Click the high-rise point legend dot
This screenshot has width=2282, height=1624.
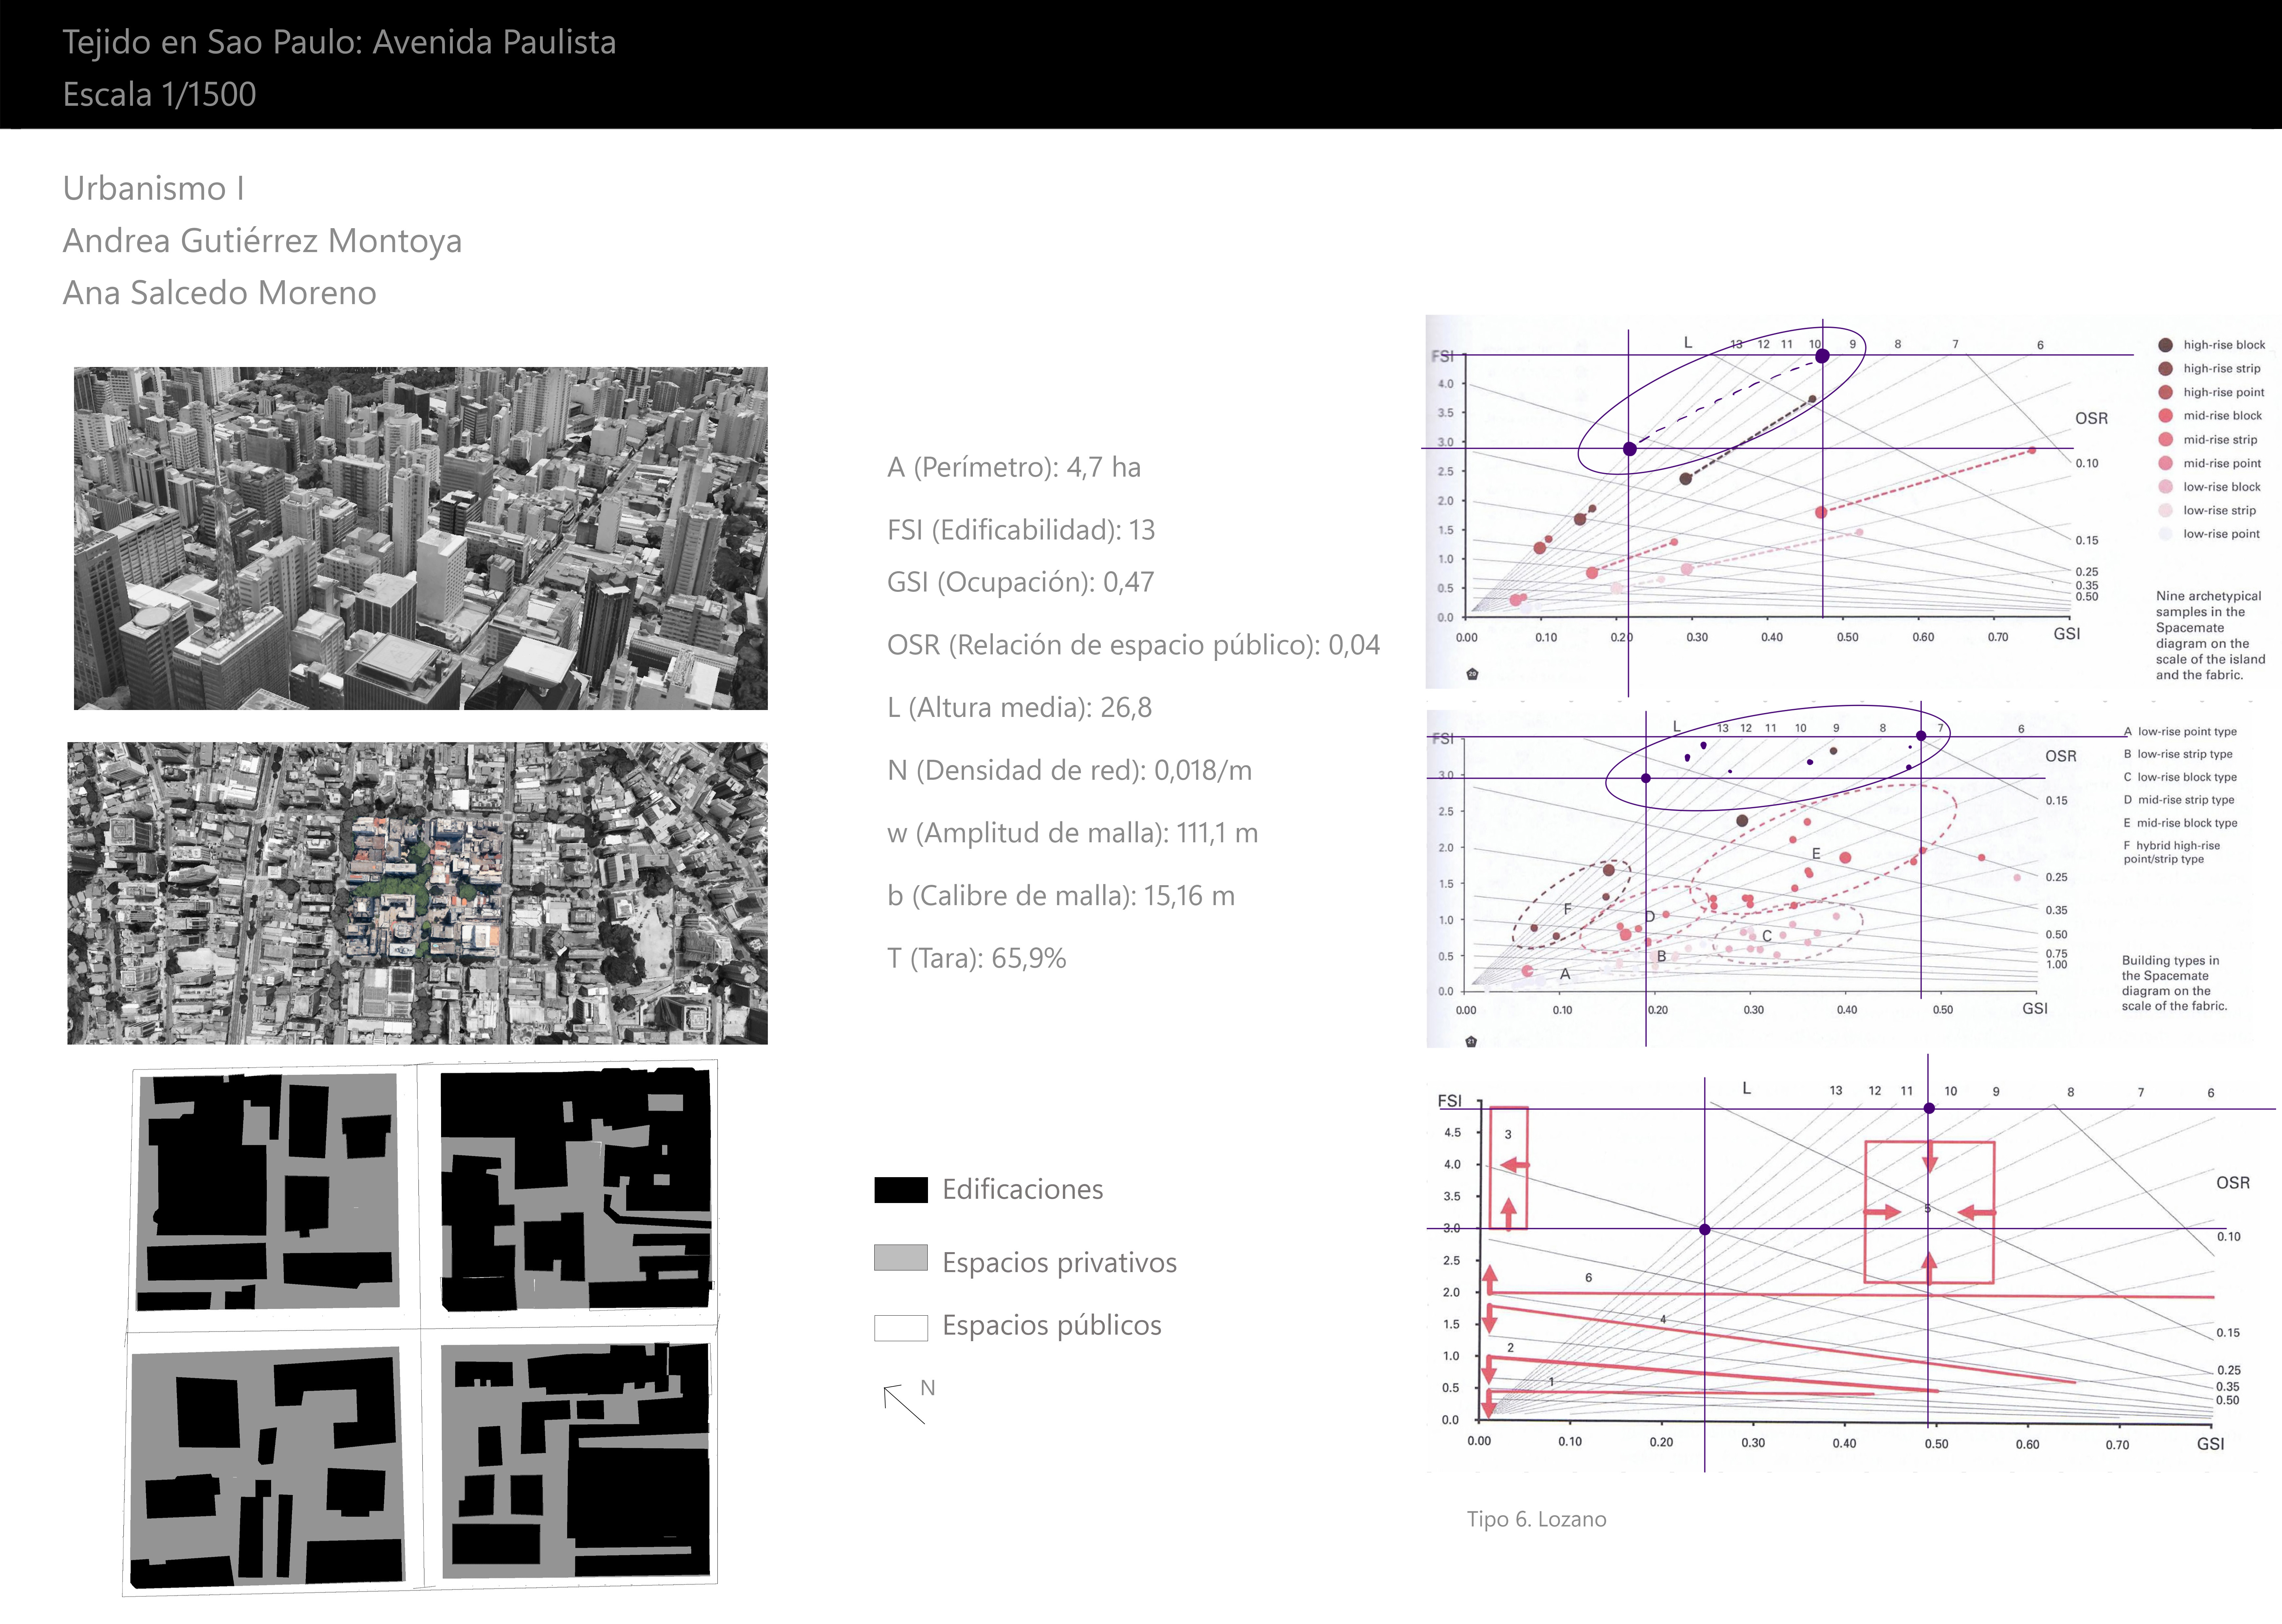[2165, 392]
